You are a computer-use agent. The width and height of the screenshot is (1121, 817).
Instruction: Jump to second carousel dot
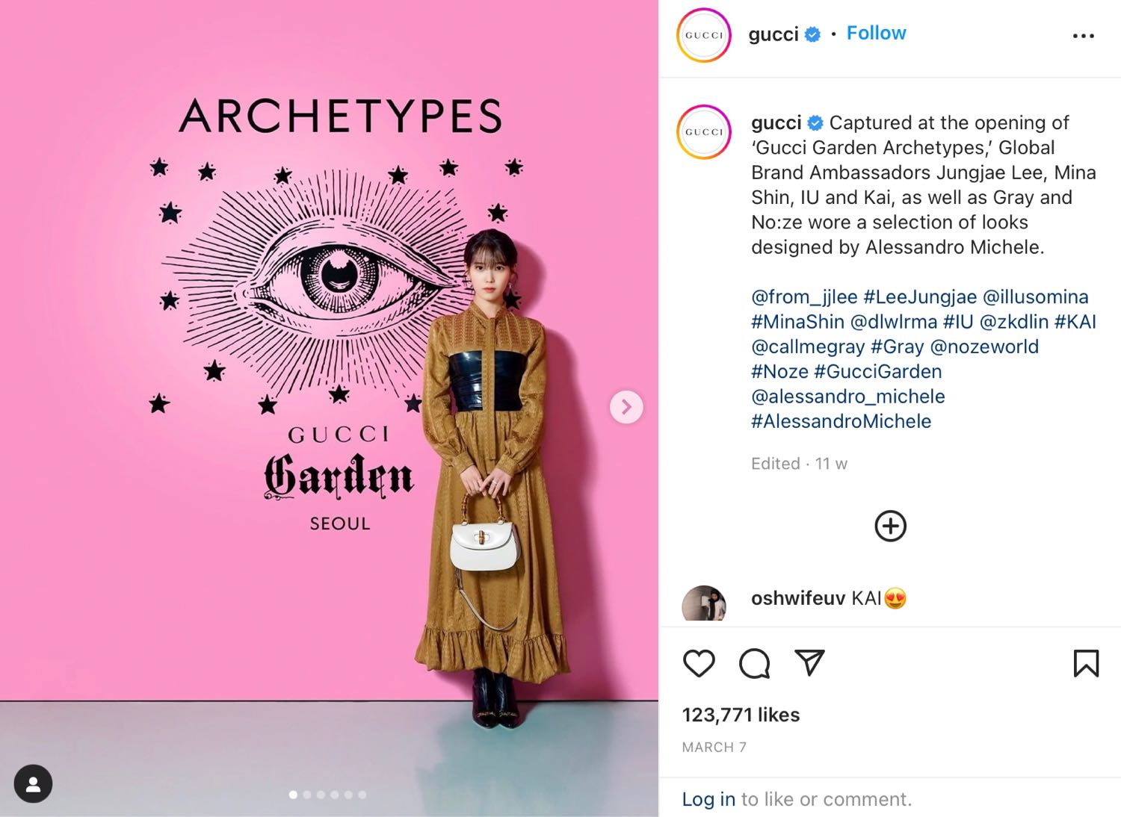point(307,795)
